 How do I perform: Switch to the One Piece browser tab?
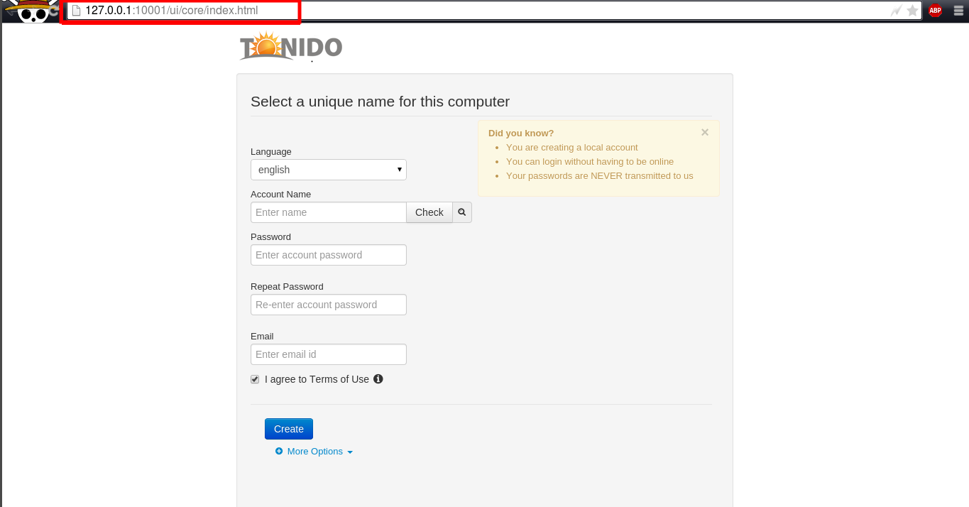point(28,11)
